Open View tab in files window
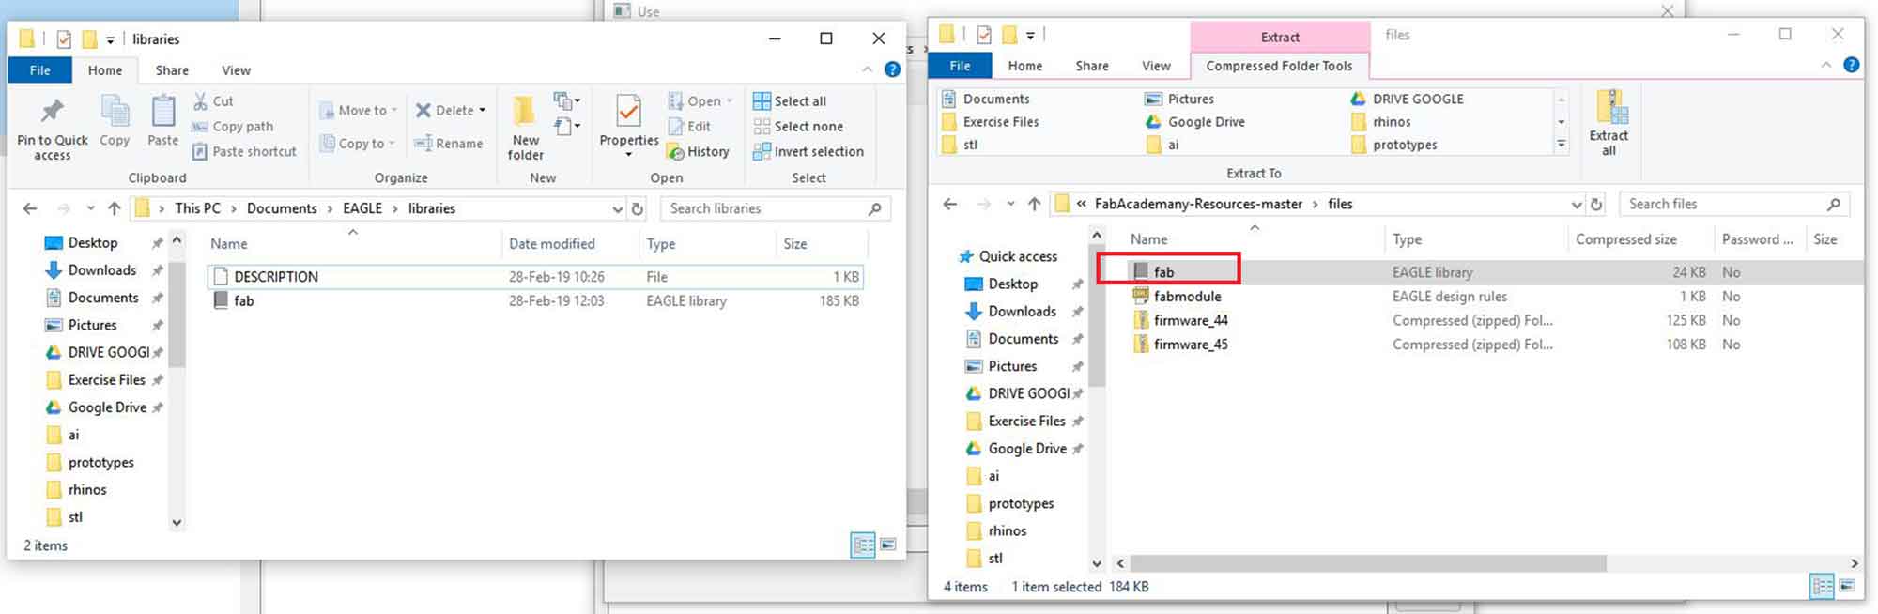Screen dimensions: 1878x614 point(1156,66)
